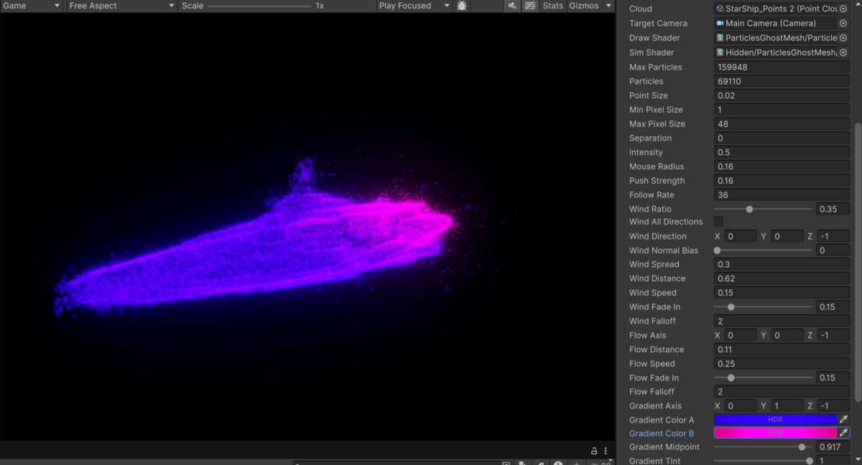Click the Inspector vertical scrollbar

pos(858,262)
